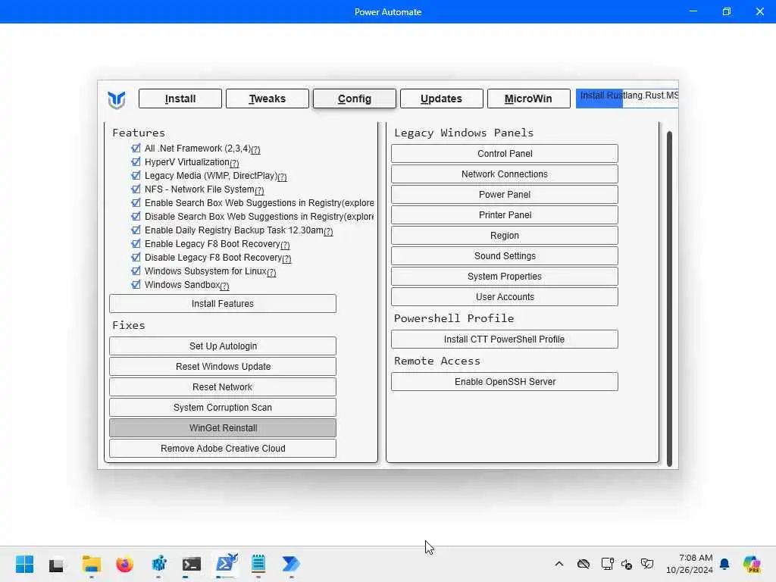Open Network Connections panel
The image size is (776, 582).
(504, 174)
